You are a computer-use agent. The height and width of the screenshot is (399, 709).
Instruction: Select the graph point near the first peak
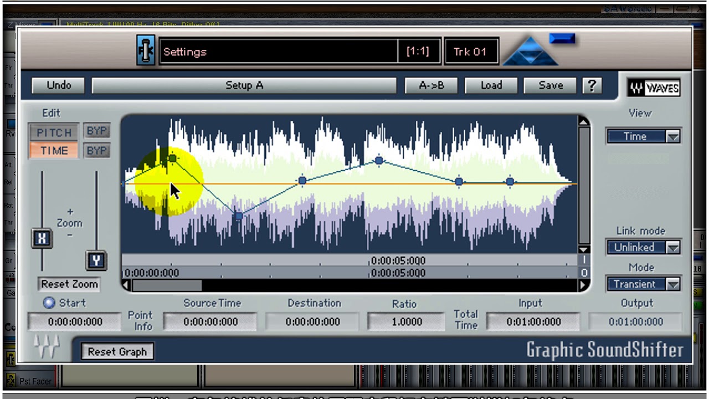(172, 158)
